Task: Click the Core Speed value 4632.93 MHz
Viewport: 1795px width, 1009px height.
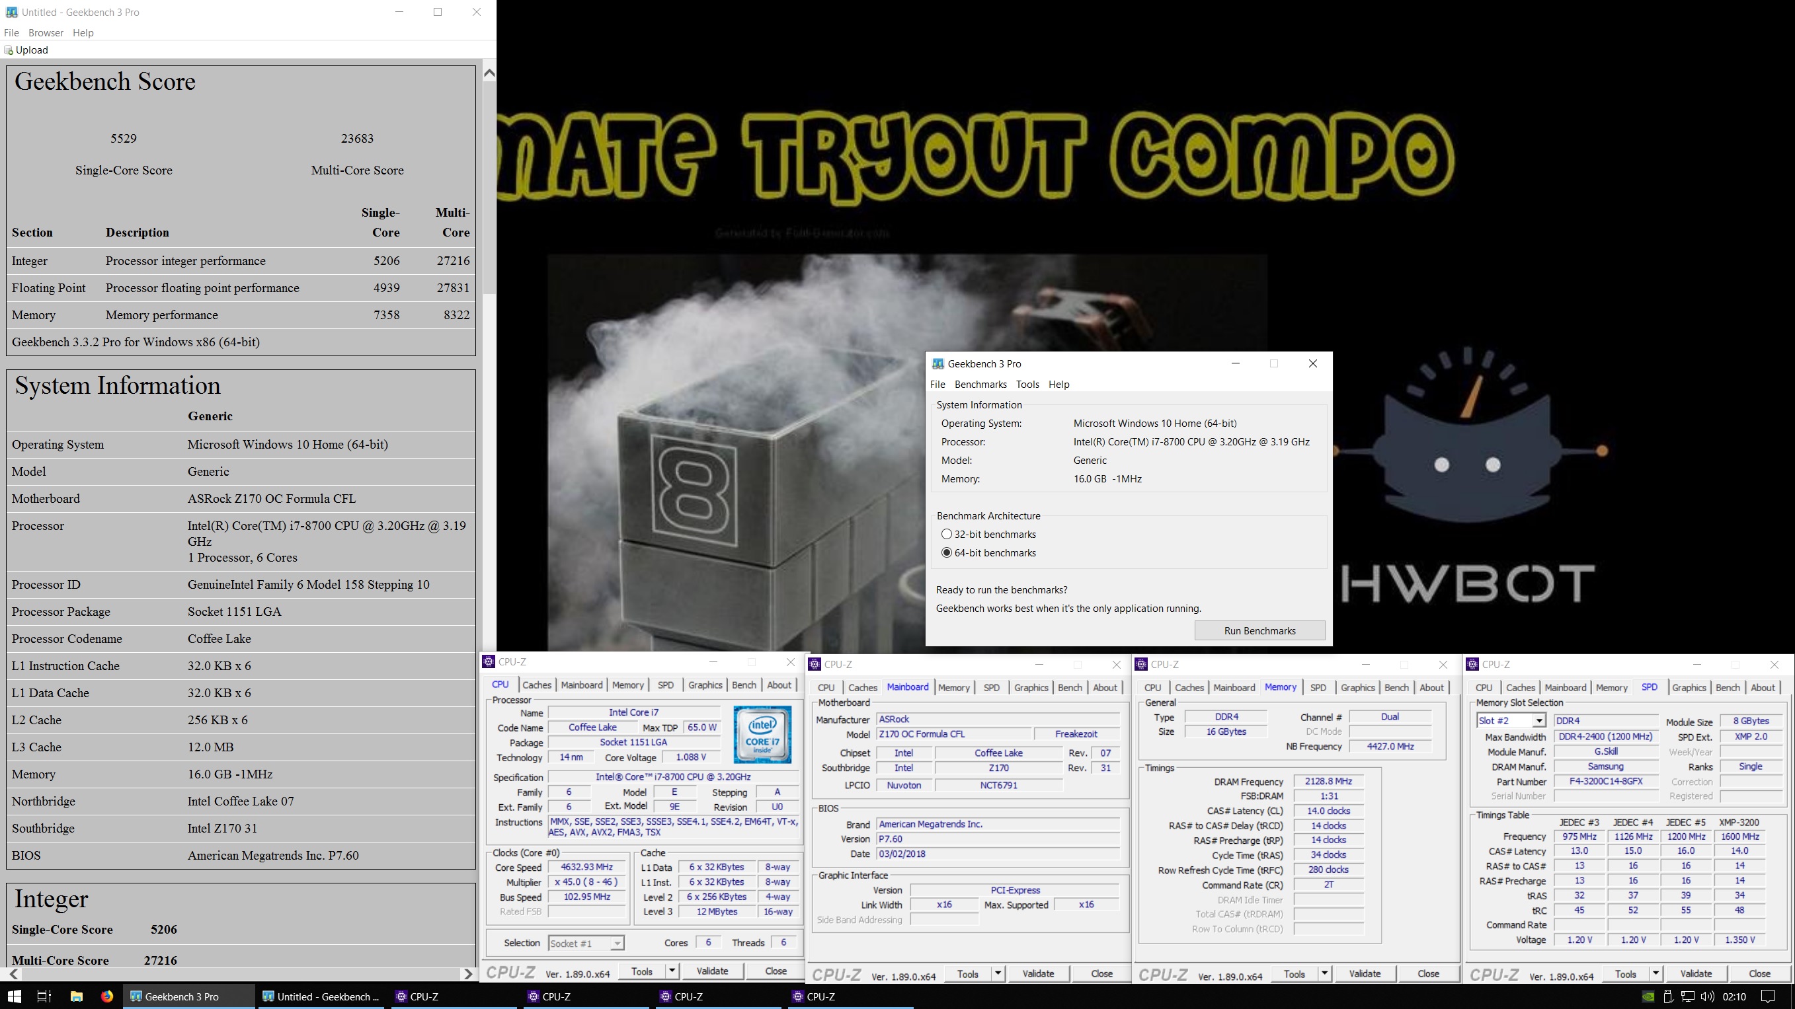Action: [586, 867]
